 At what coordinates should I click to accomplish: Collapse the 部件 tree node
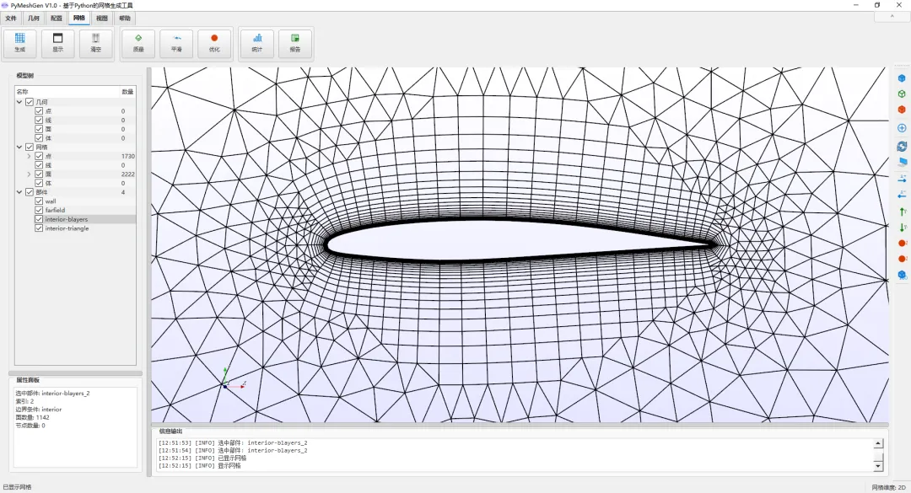[19, 192]
